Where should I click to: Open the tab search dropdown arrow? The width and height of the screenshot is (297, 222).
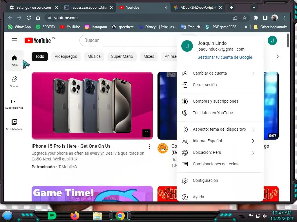click(x=254, y=8)
